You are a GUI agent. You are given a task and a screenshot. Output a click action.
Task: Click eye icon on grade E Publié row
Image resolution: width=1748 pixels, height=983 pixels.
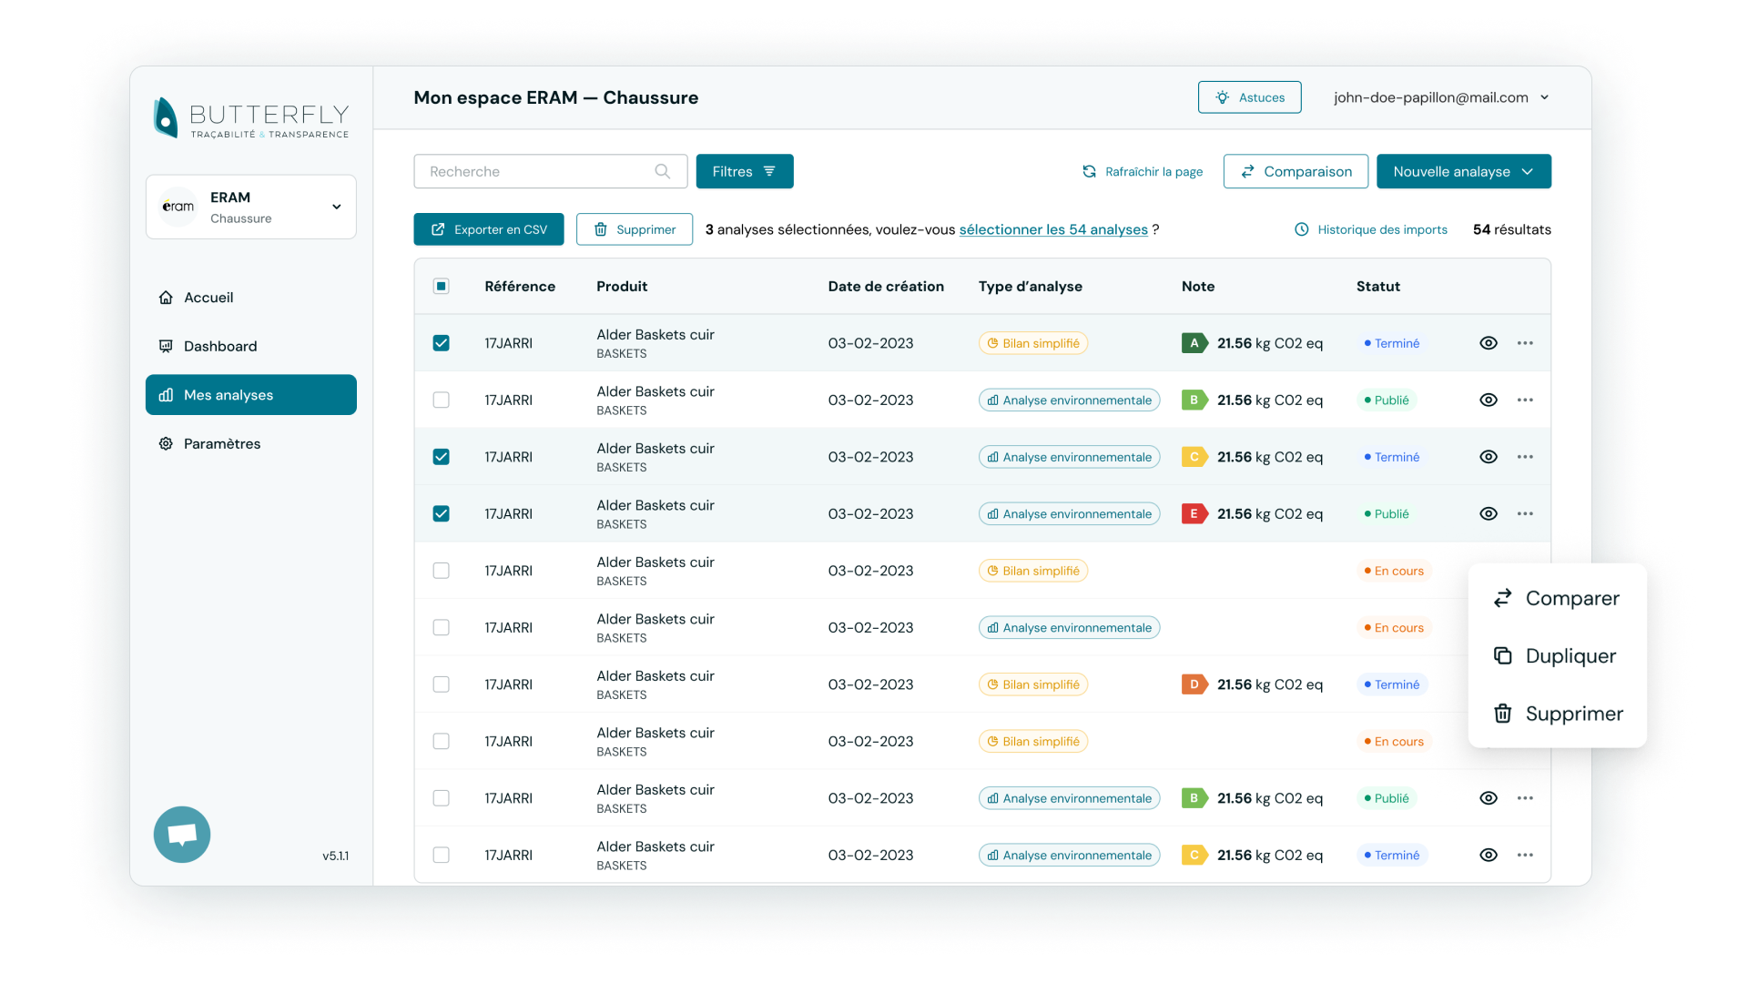(1489, 513)
